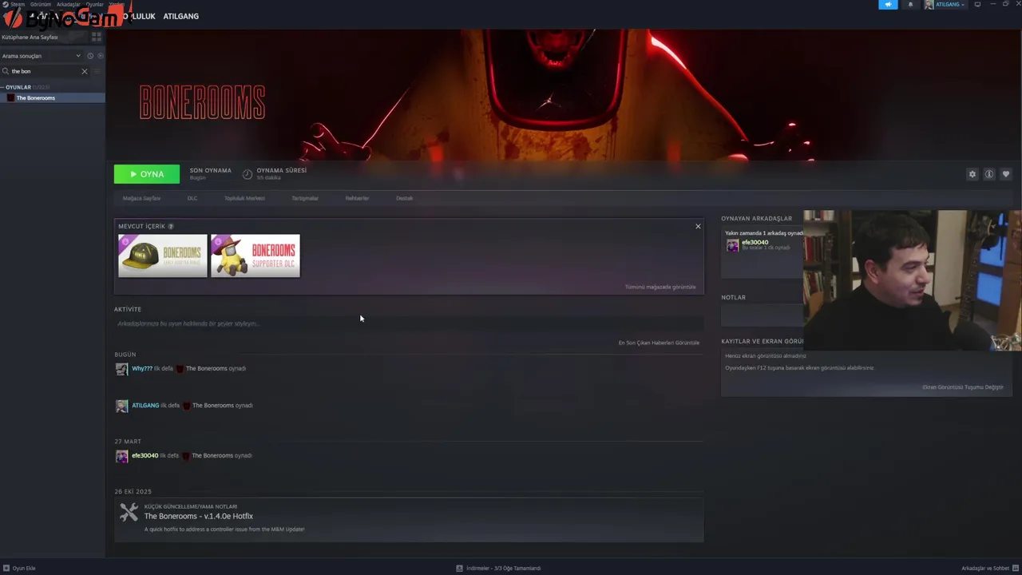This screenshot has width=1022, height=575.
Task: Open advanced search filter icon
Action: click(x=97, y=71)
